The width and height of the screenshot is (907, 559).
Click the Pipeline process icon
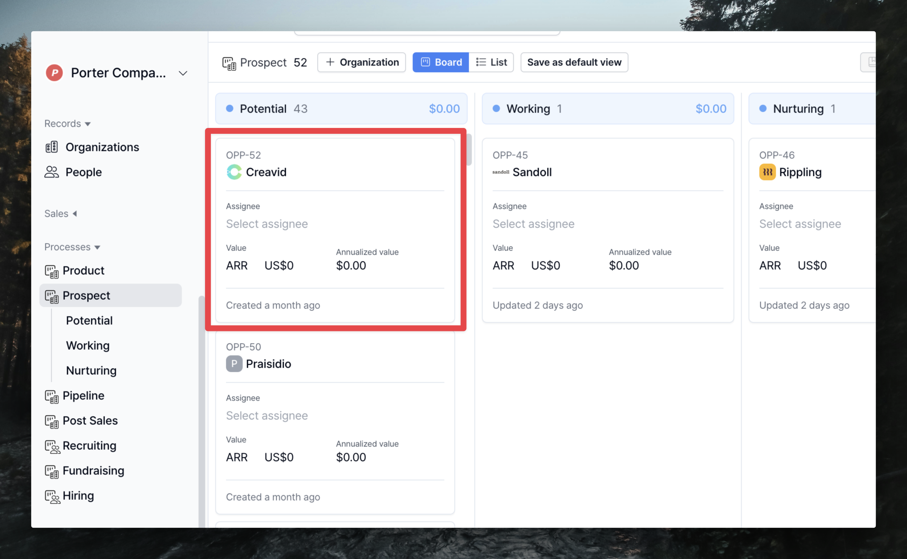point(52,396)
